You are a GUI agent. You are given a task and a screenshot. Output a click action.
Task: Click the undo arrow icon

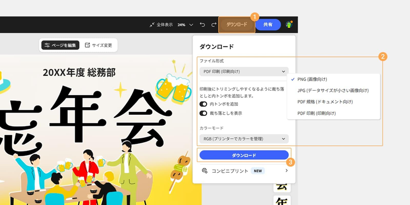(x=202, y=25)
